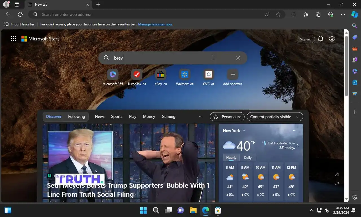Open the QVC shortcut tile
361x217 pixels.
(x=209, y=77)
